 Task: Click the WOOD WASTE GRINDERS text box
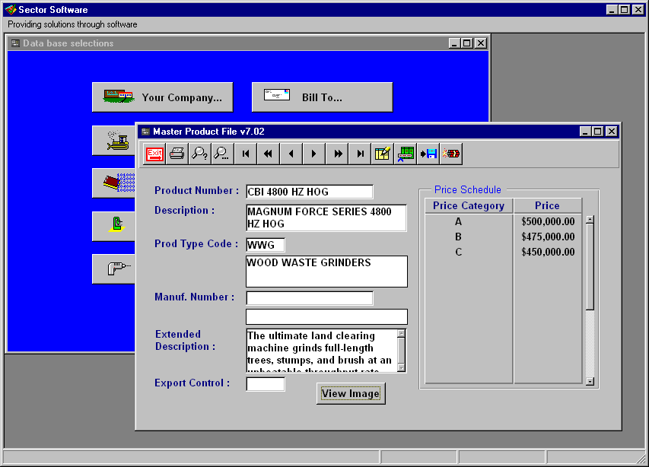coord(326,272)
